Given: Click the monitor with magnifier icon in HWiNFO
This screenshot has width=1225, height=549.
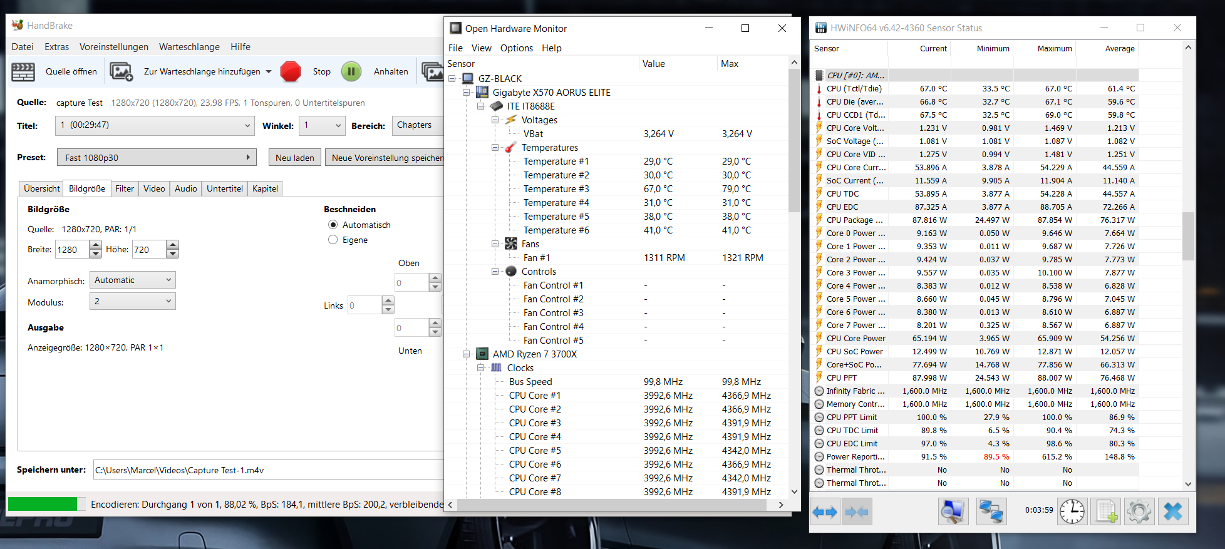Looking at the screenshot, I should pos(953,512).
